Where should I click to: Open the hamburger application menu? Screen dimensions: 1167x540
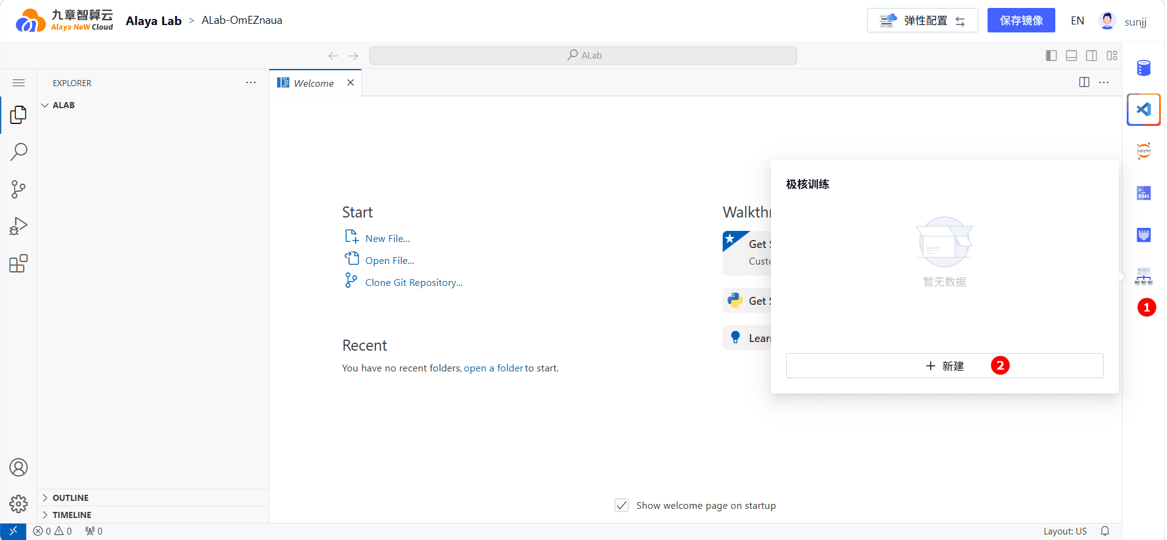18,82
